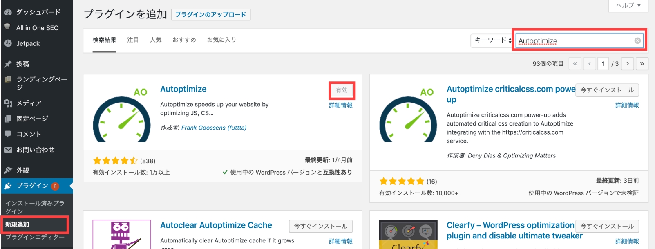Install the Clearfy plugin now

pyautogui.click(x=607, y=226)
